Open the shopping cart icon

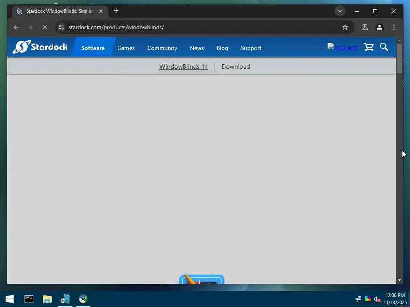pyautogui.click(x=368, y=47)
